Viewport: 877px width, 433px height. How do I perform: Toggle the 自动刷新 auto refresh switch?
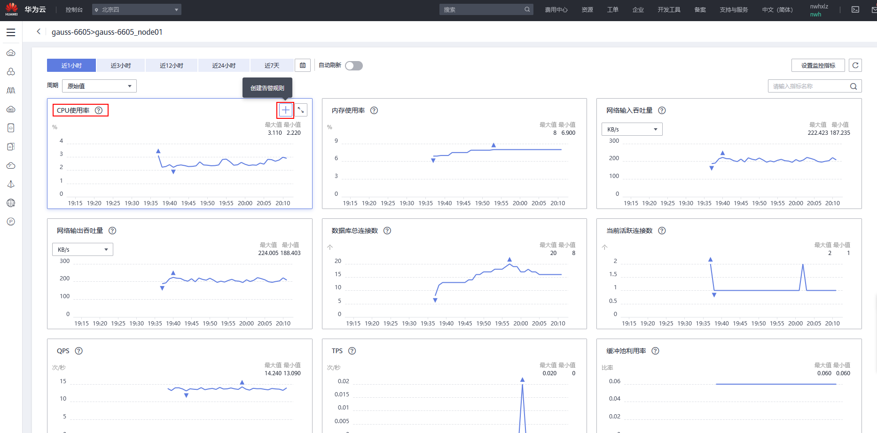[x=354, y=66]
